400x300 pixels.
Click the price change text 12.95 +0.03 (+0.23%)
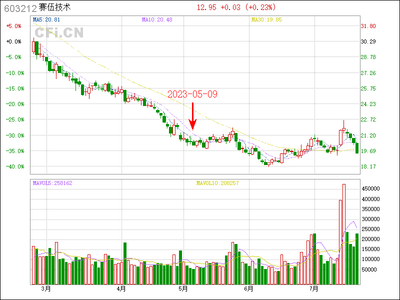pyautogui.click(x=235, y=7)
